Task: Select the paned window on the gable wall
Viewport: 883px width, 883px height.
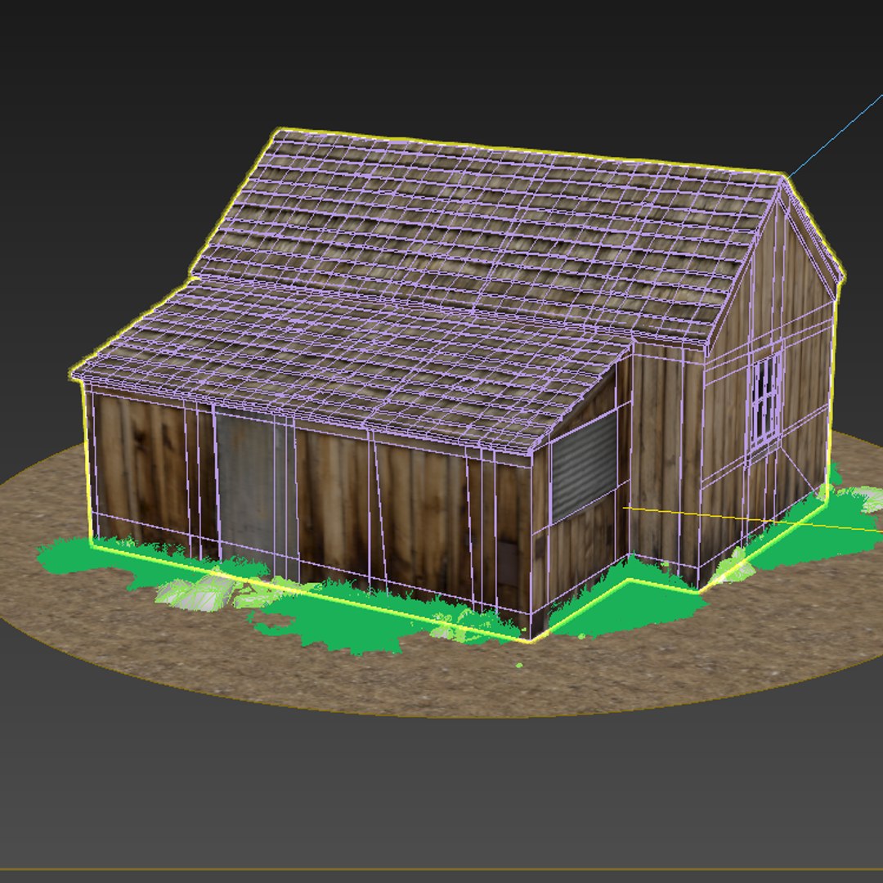Action: [x=766, y=401]
